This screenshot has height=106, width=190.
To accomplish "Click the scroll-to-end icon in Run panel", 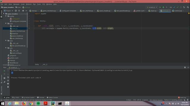I will coord(8,80).
